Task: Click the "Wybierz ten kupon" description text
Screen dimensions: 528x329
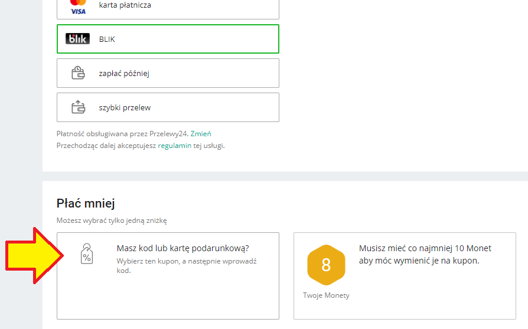Action: click(x=187, y=265)
